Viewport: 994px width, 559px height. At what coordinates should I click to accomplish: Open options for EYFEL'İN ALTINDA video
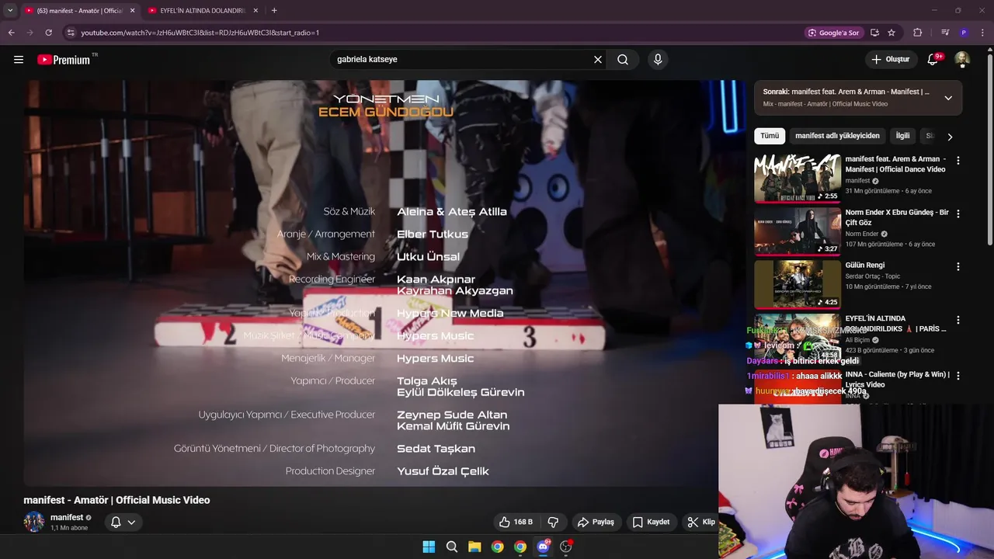958,320
